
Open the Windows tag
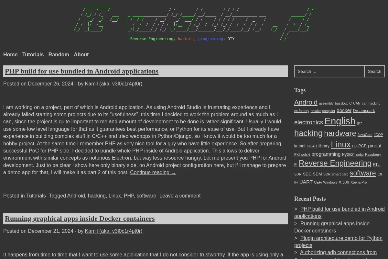pyautogui.click(x=330, y=183)
